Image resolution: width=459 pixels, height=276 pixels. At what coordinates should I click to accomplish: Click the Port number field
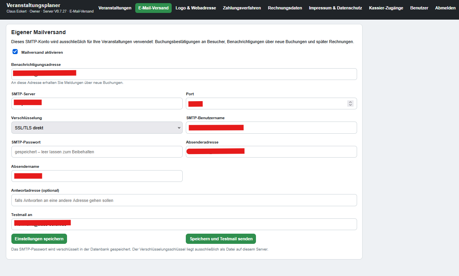pyautogui.click(x=271, y=103)
